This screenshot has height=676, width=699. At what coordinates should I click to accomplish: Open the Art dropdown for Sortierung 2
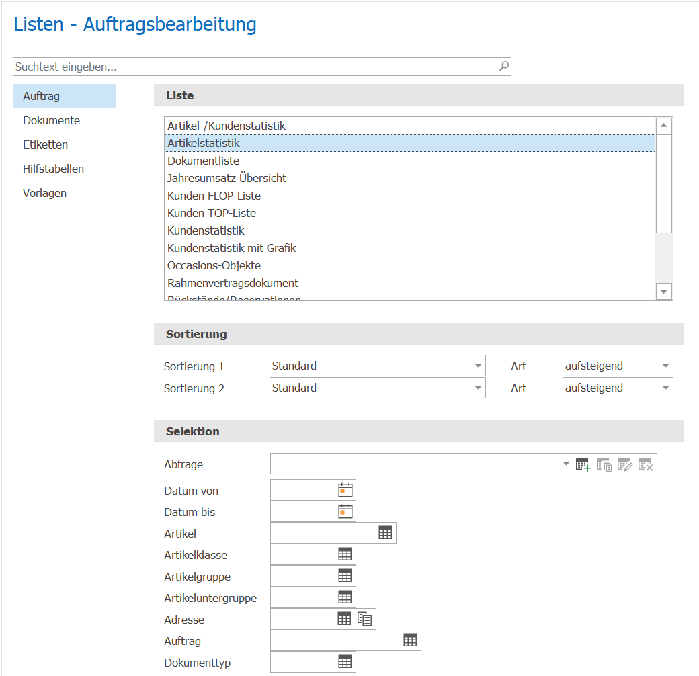[665, 388]
